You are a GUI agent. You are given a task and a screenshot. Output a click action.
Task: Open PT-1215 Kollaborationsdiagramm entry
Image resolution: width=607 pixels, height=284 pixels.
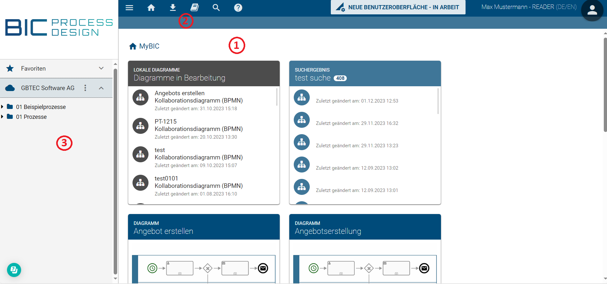click(x=198, y=129)
